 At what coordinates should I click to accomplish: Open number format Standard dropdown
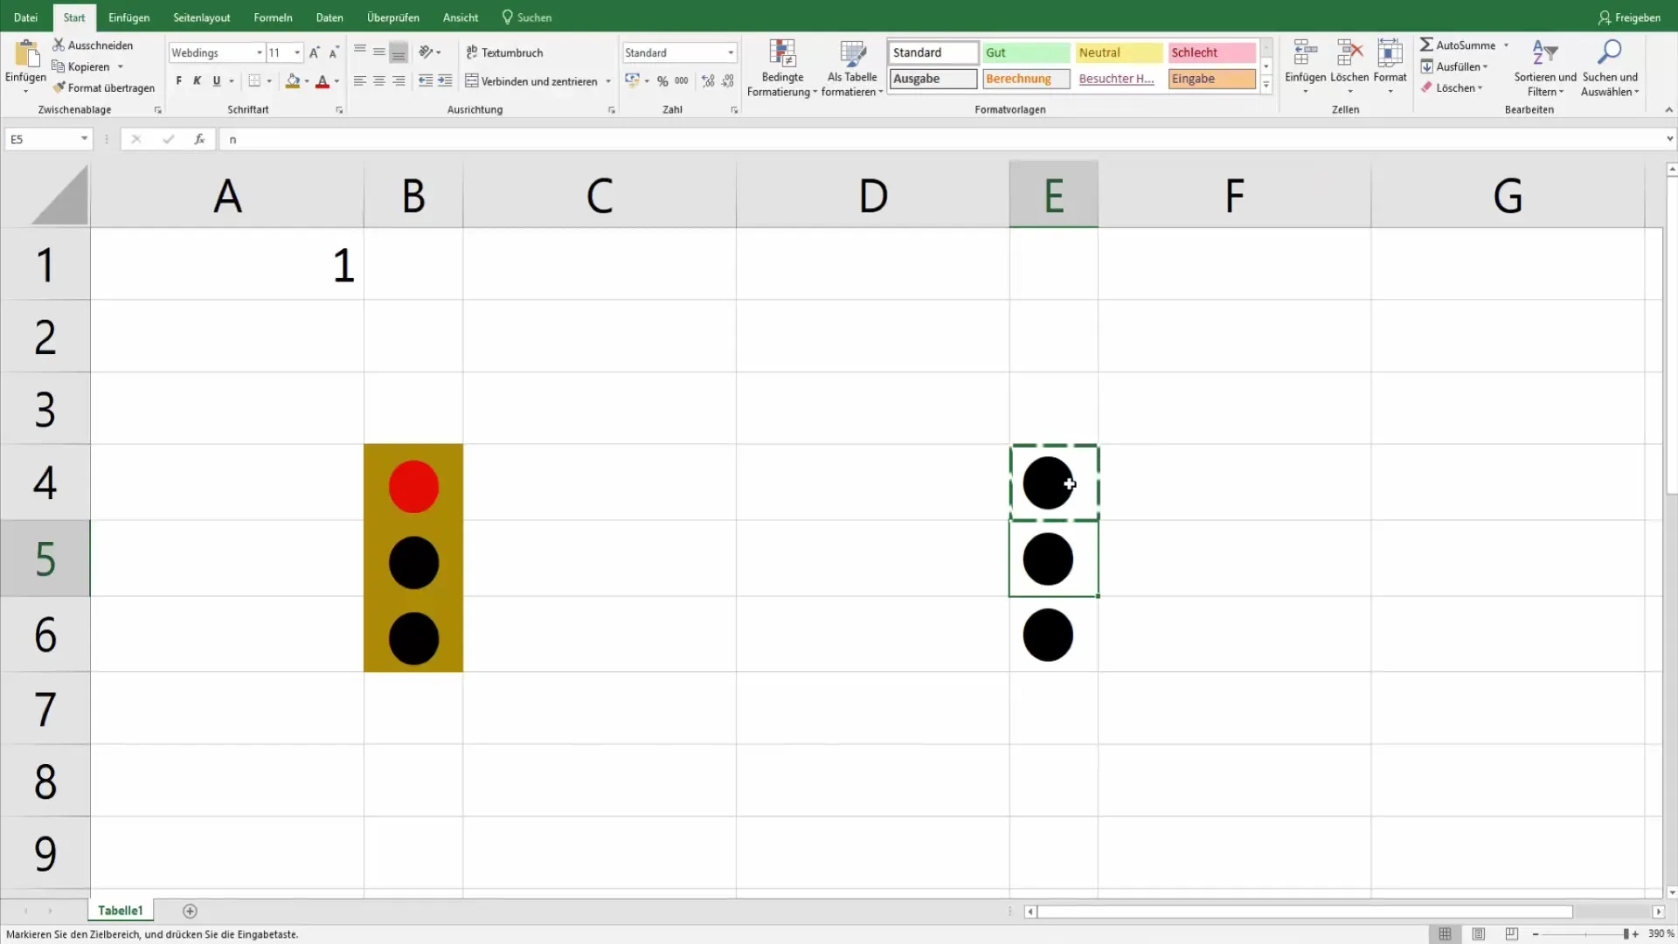pos(731,52)
